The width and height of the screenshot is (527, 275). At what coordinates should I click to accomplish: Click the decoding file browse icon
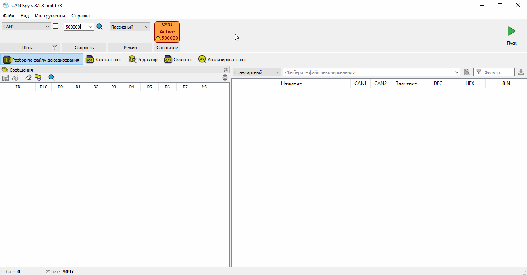(467, 72)
